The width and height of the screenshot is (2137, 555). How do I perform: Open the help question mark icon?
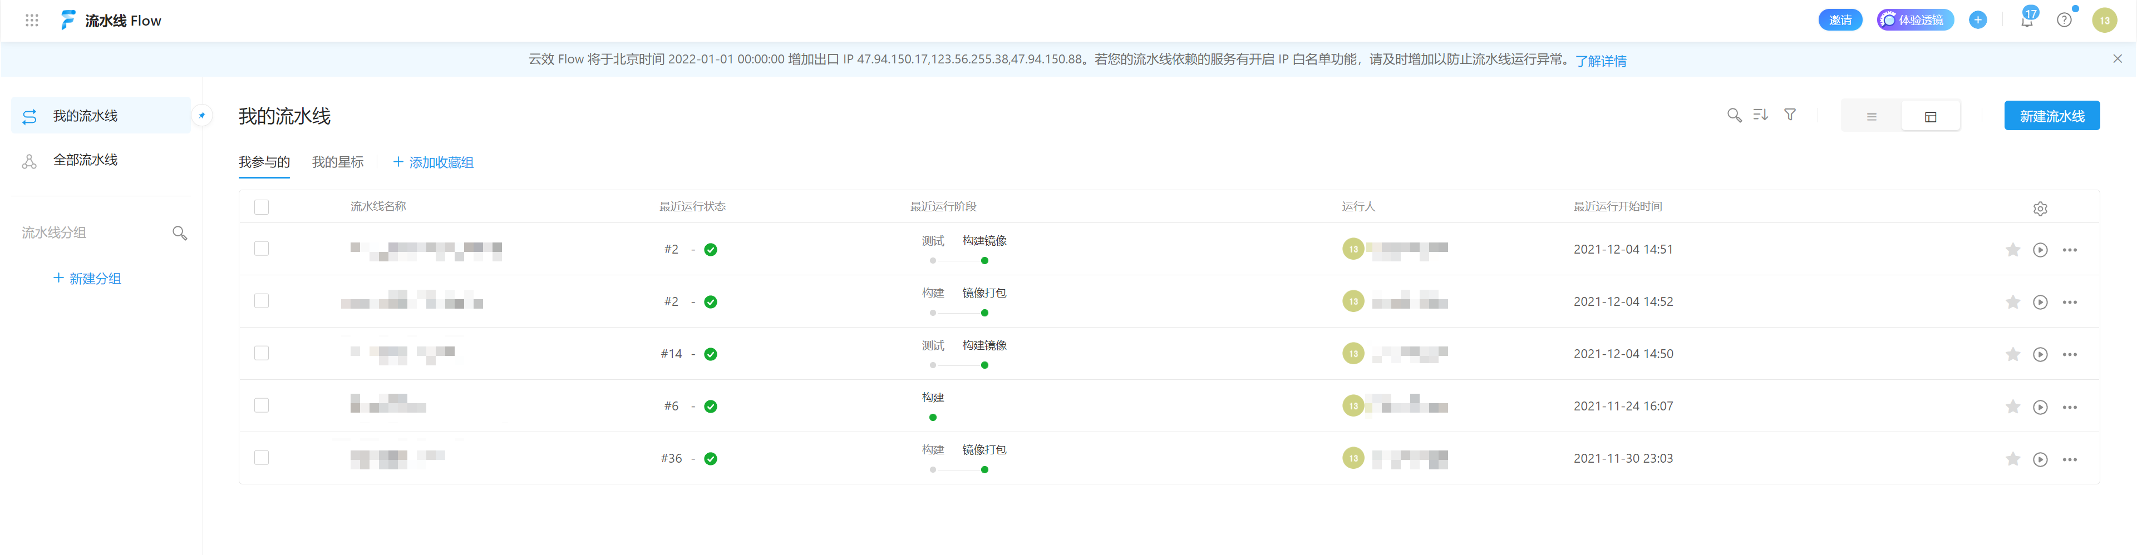coord(2064,21)
